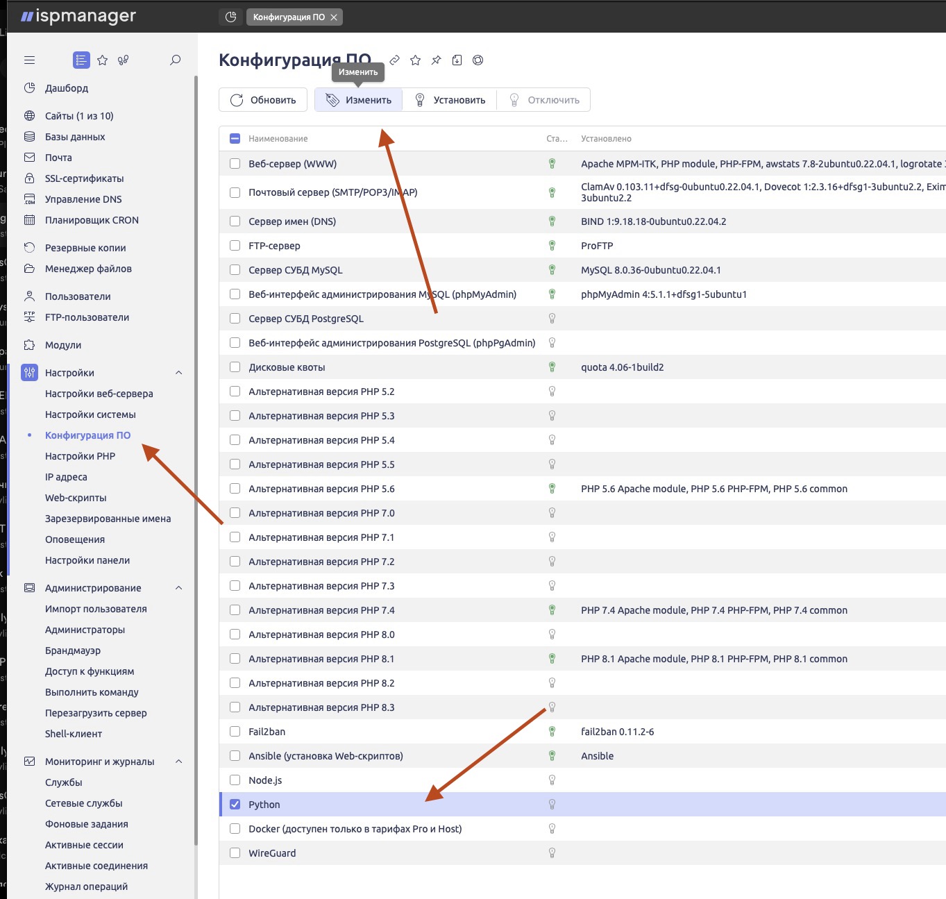Click status bulb of Веб-сервер (WWW) row
The image size is (946, 899).
552,164
